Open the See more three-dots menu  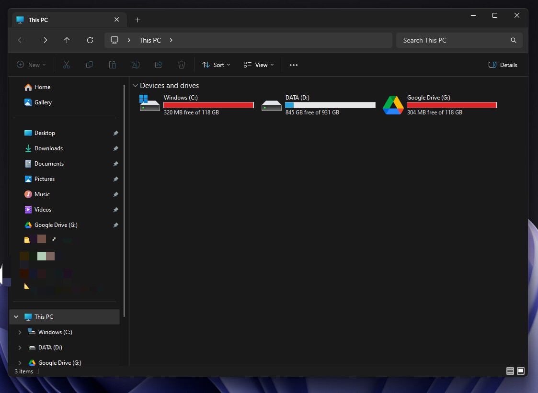[x=293, y=65]
